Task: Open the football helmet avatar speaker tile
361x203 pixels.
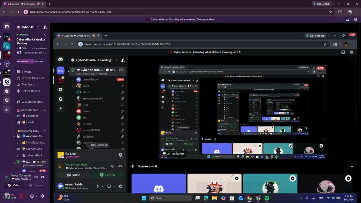Action: tap(214, 184)
